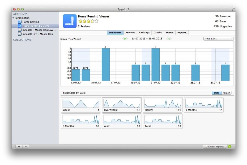Screen dimensions: 247x165
Task: Select mensaH – Mensa Hannove… entry
Action: [35, 30]
